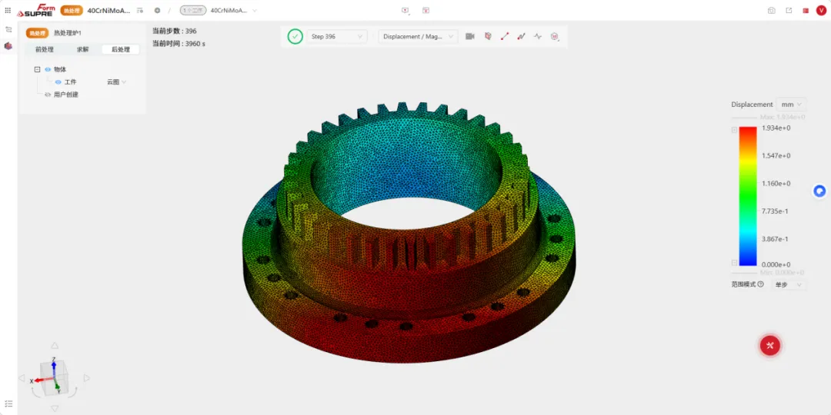Click the gray circular icon before the slash
This screenshot has height=415, width=831.
pyautogui.click(x=158, y=11)
